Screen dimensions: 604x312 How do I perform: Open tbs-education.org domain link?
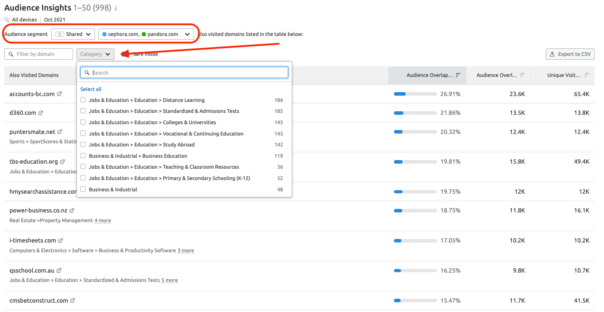34,162
